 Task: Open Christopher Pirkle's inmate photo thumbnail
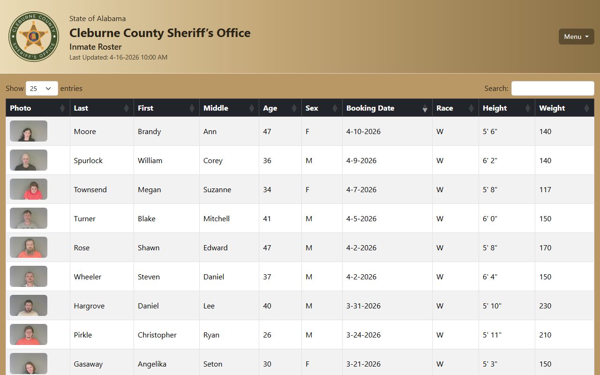click(x=29, y=335)
